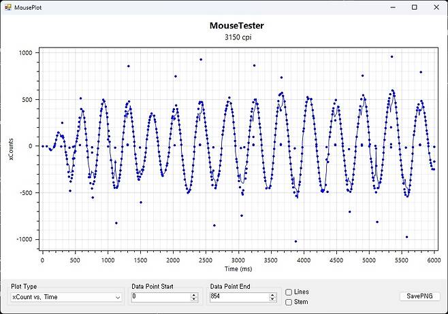Maximize the MousePlot window
Image resolution: width=448 pixels, height=314 pixels.
pos(415,7)
